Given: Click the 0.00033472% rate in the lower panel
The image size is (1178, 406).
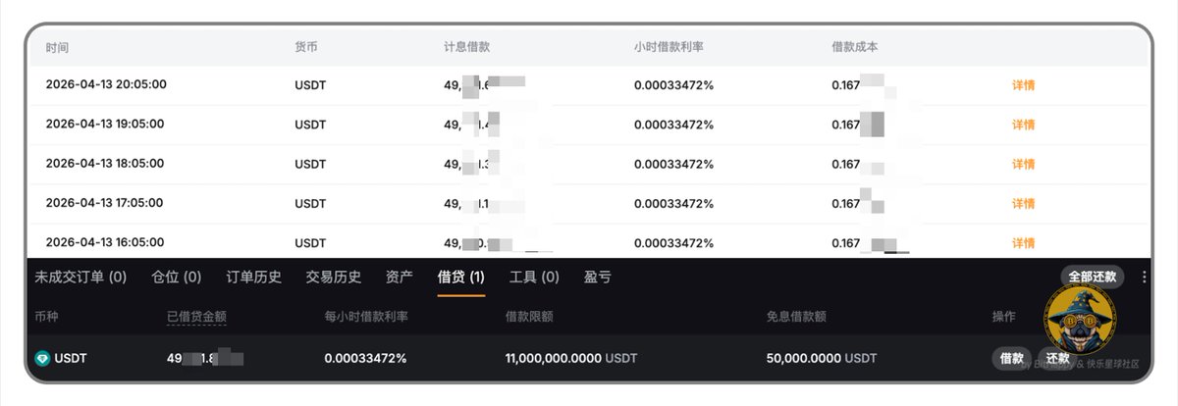Looking at the screenshot, I should click(365, 359).
